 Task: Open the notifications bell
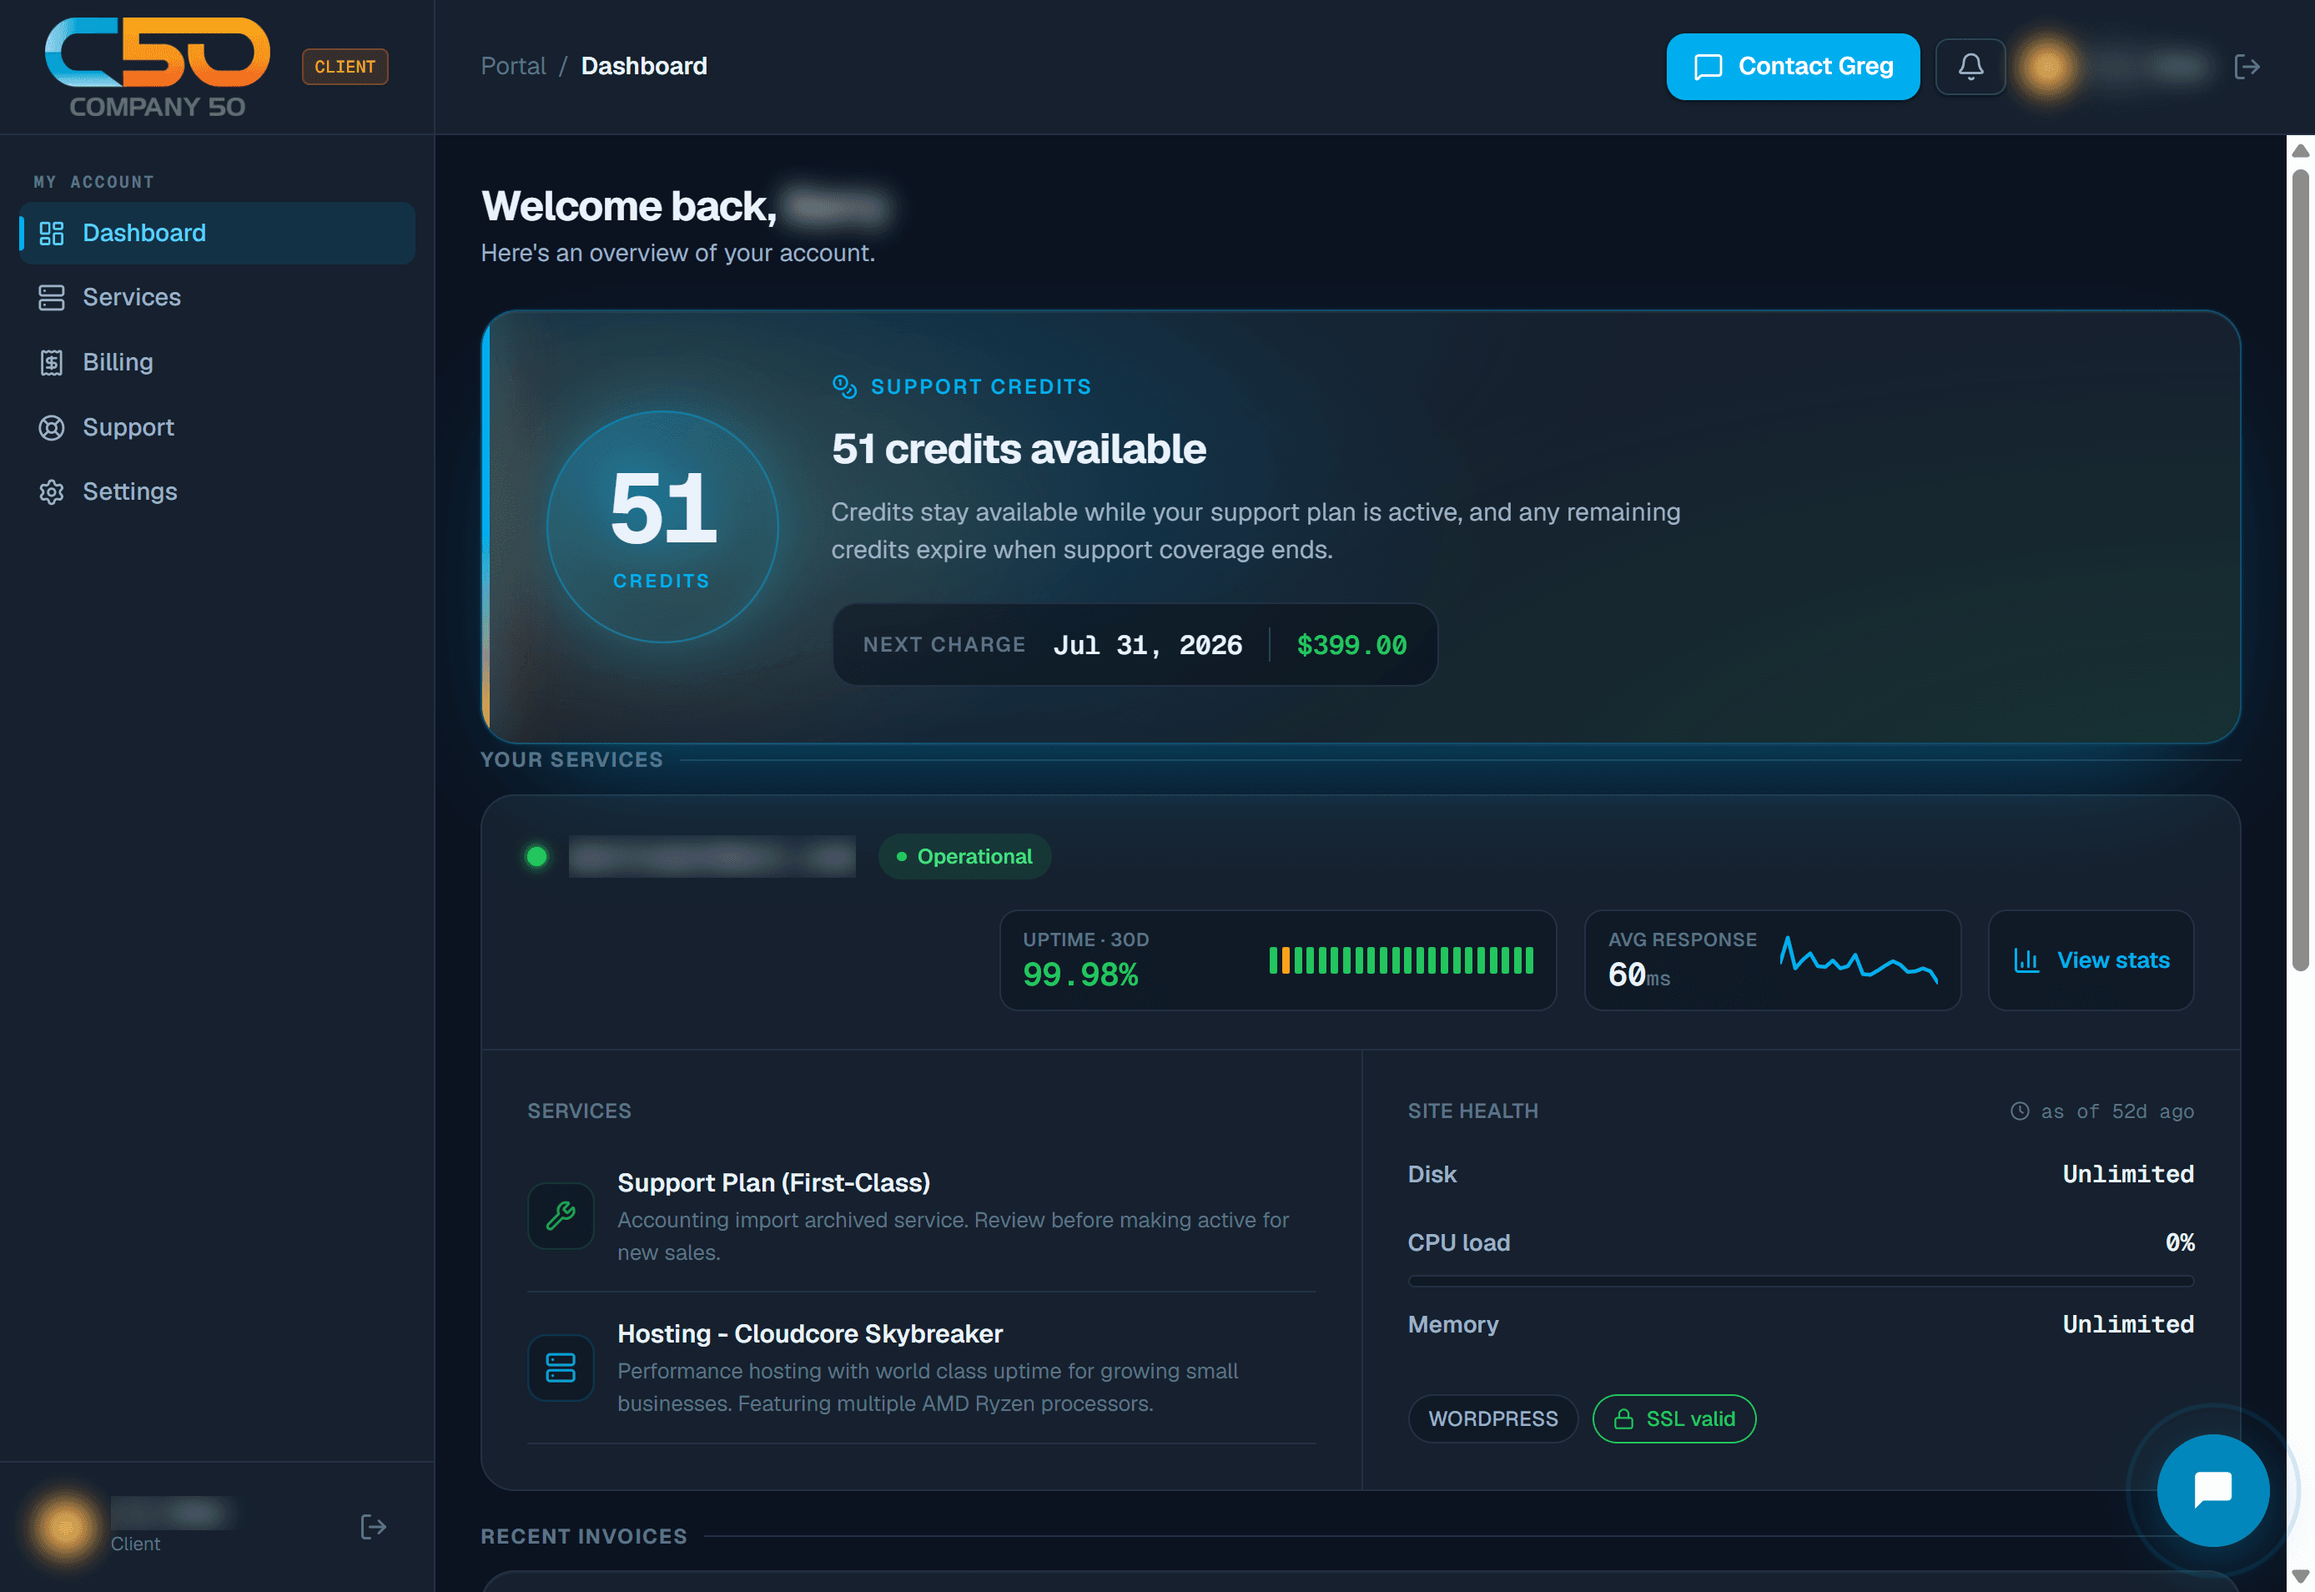click(x=1970, y=67)
